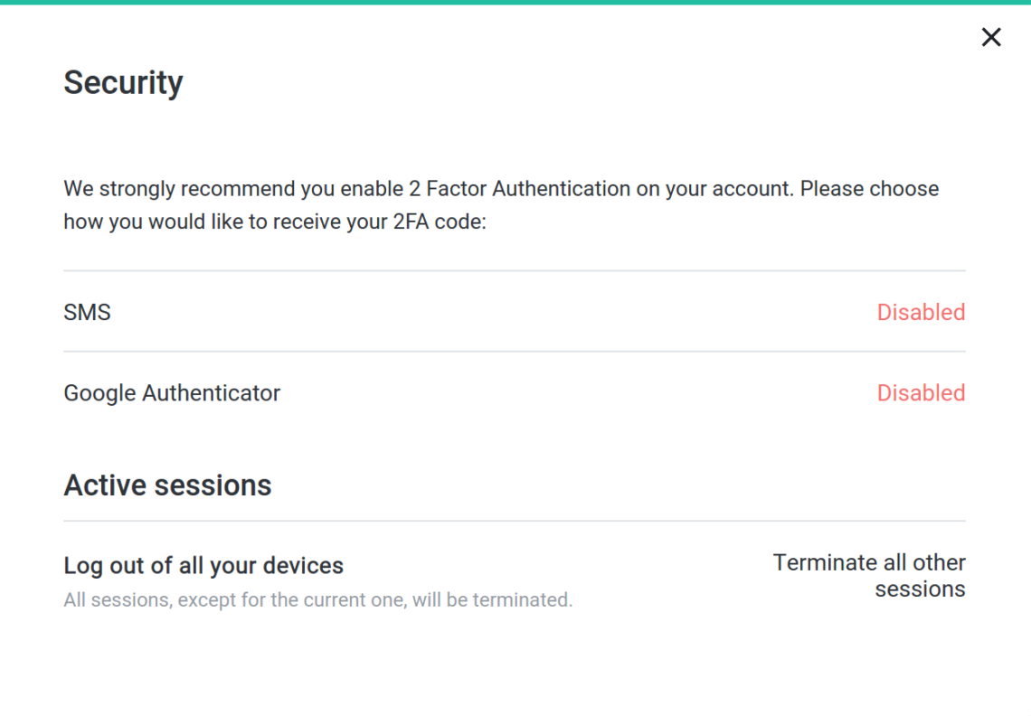
Task: Click the gray sessions termination description text
Action: pyautogui.click(x=317, y=599)
